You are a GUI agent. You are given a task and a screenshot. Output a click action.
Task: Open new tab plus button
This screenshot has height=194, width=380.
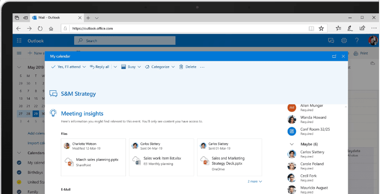pos(88,18)
